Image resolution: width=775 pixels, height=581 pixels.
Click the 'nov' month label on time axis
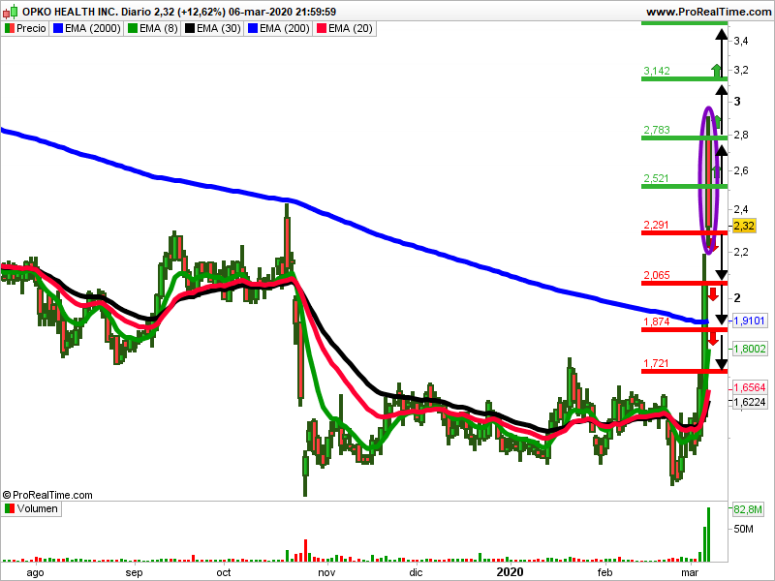326,572
